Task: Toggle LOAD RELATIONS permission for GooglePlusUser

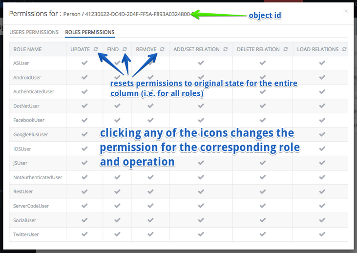Action: tap(322, 134)
